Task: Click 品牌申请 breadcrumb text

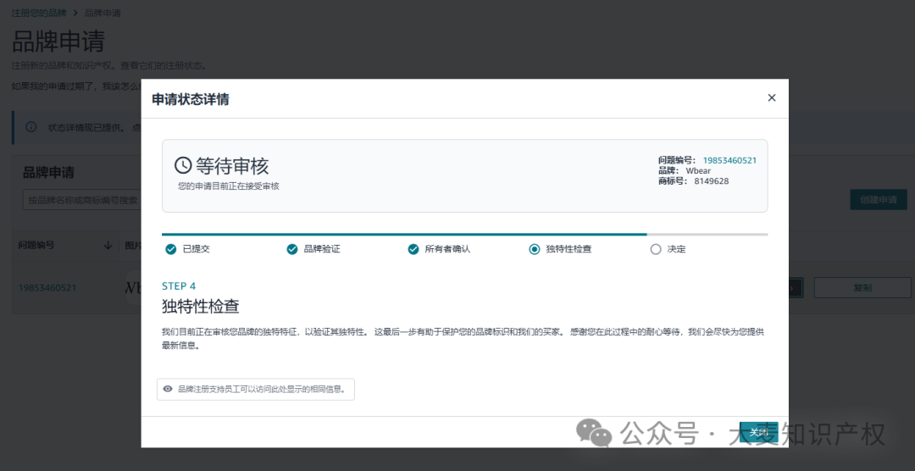Action: 103,12
